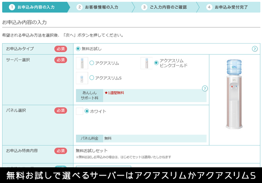
Task: Click the large pink gold server preview image
Action: pyautogui.click(x=234, y=95)
